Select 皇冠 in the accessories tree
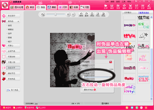 [x=10, y=26]
